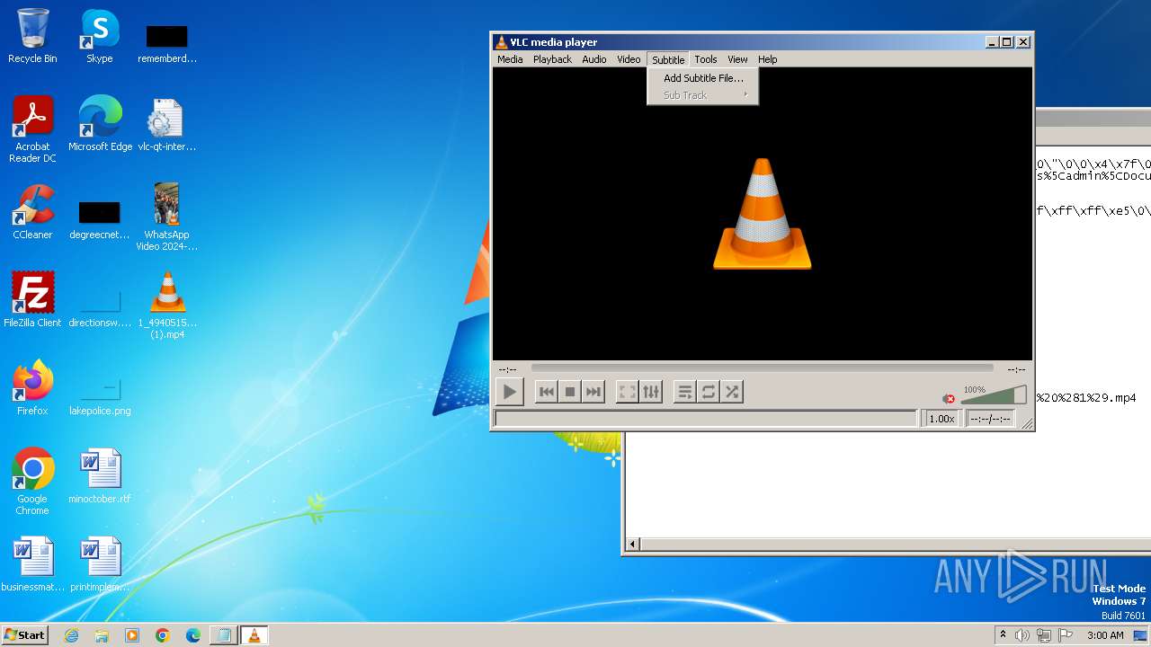Viewport: 1151px width, 647px height.
Task: Skip to next media in VLC
Action: (x=593, y=392)
